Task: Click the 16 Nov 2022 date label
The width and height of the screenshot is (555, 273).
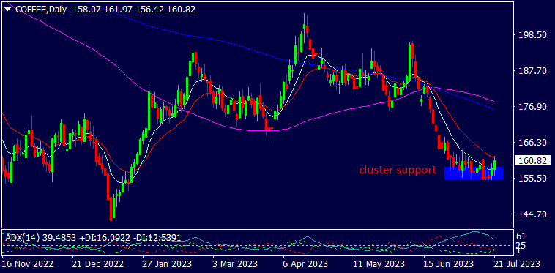Action: click(x=28, y=264)
